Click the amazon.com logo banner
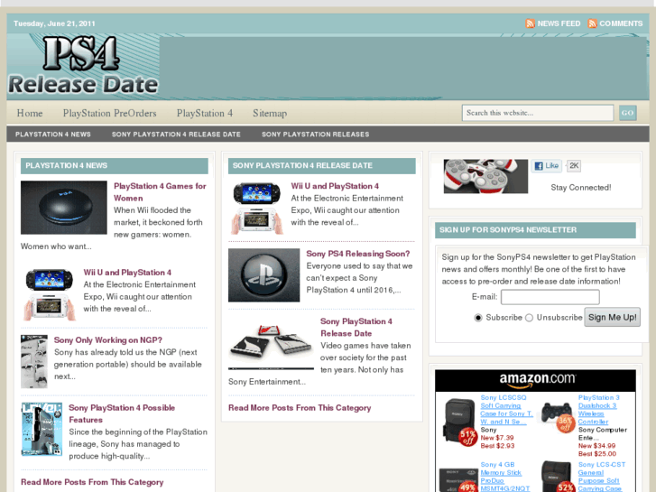Image resolution: width=656 pixels, height=492 pixels. 535,380
